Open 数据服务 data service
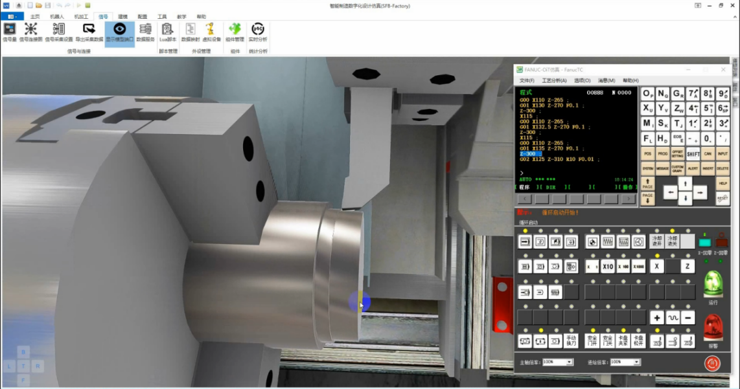 145,32
